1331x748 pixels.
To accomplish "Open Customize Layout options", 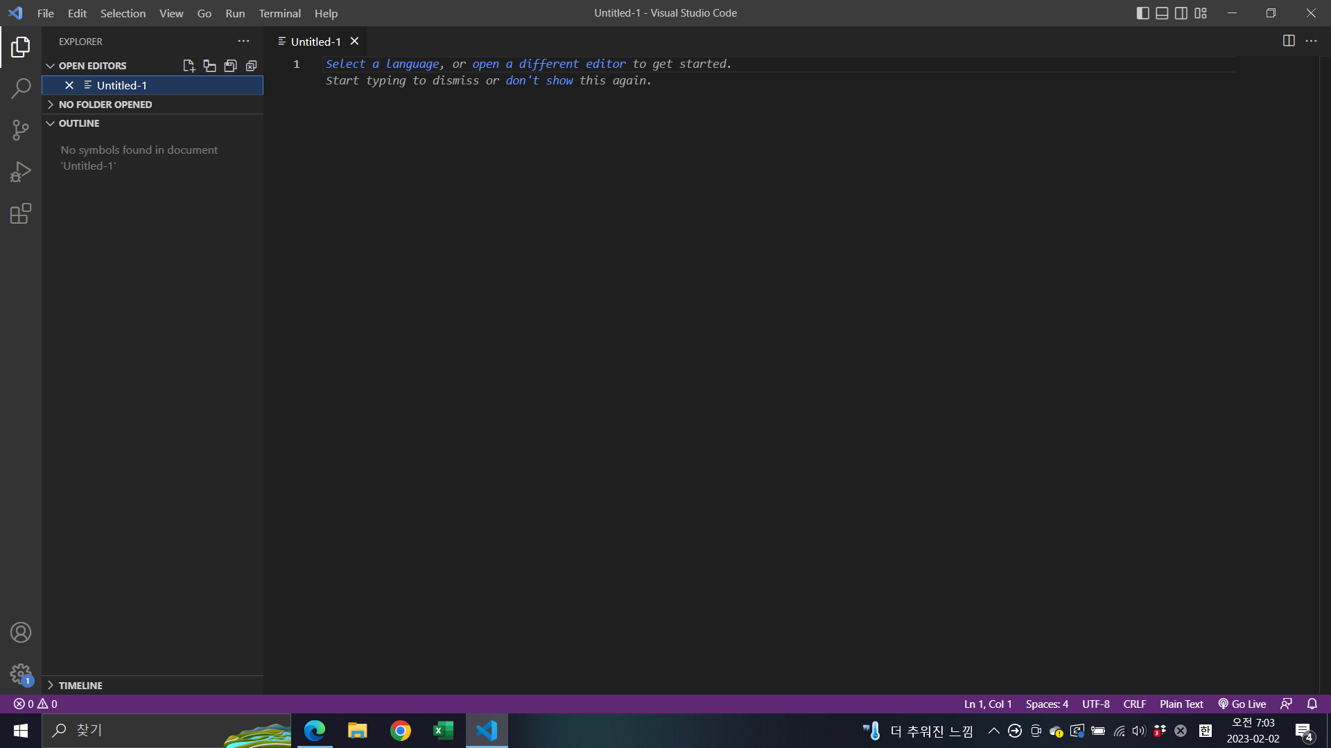I will point(1201,13).
